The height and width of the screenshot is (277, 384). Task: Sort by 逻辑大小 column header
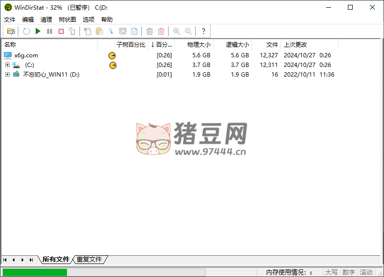232,45
